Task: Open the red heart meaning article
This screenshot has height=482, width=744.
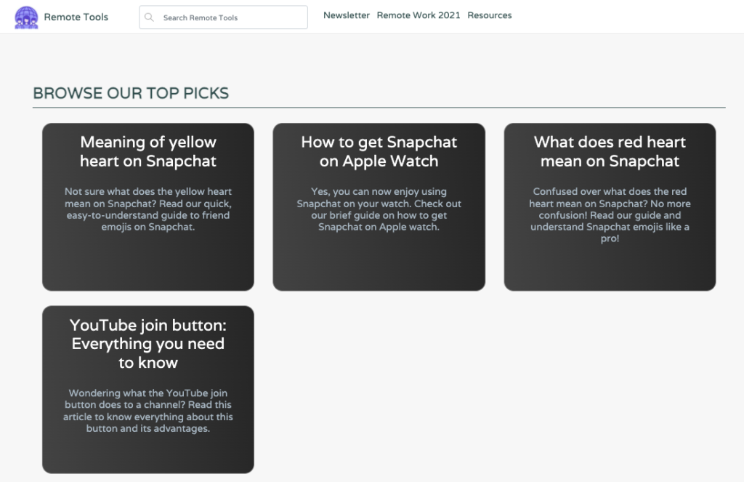Action: [610, 151]
